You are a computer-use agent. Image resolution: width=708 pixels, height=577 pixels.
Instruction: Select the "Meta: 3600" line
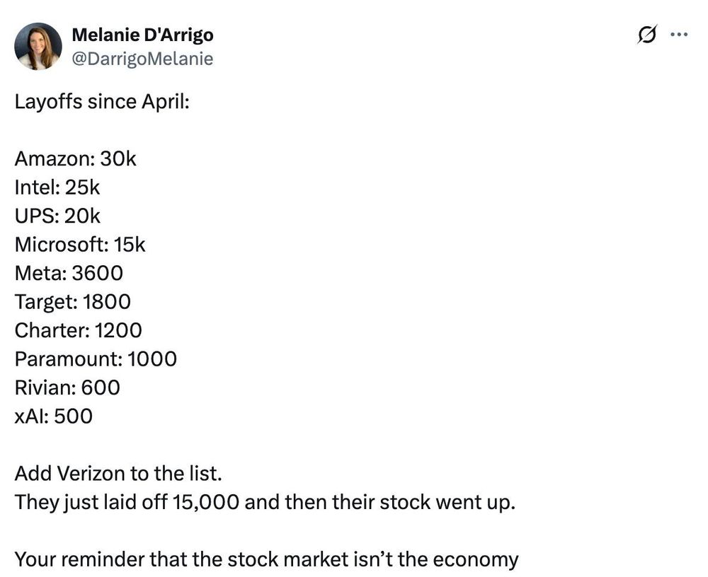[x=69, y=273]
